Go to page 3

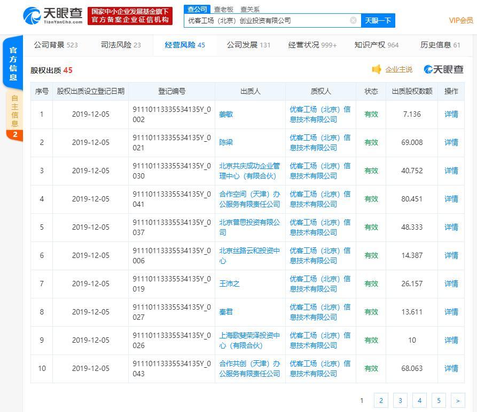(x=400, y=400)
